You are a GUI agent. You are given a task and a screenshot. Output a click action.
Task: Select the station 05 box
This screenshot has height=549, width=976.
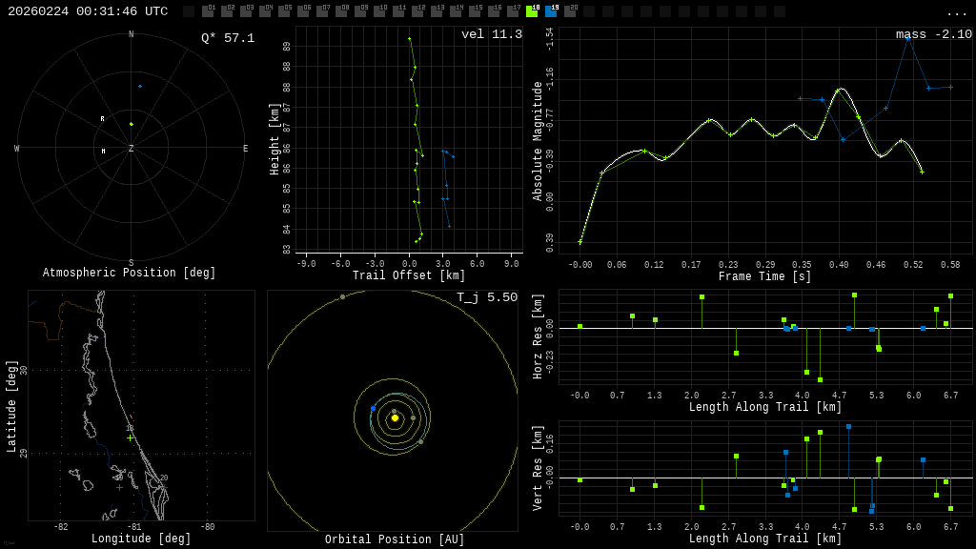click(284, 11)
